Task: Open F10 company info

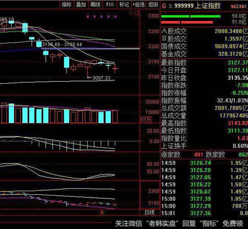Action: pos(110,5)
